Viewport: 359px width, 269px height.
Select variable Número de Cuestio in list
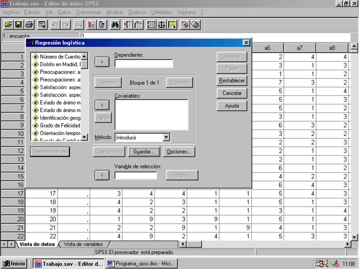[57, 56]
